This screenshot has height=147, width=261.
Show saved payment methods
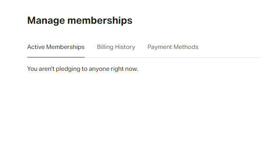pyautogui.click(x=173, y=47)
